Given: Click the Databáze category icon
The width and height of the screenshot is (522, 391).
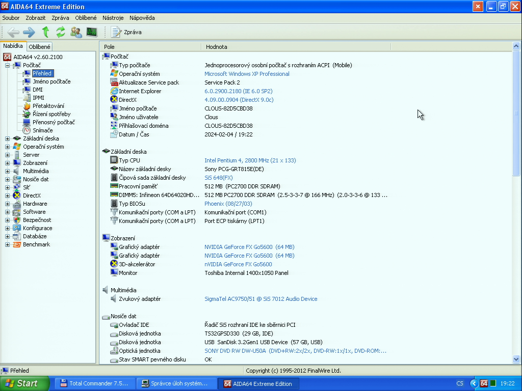Looking at the screenshot, I should (17, 236).
